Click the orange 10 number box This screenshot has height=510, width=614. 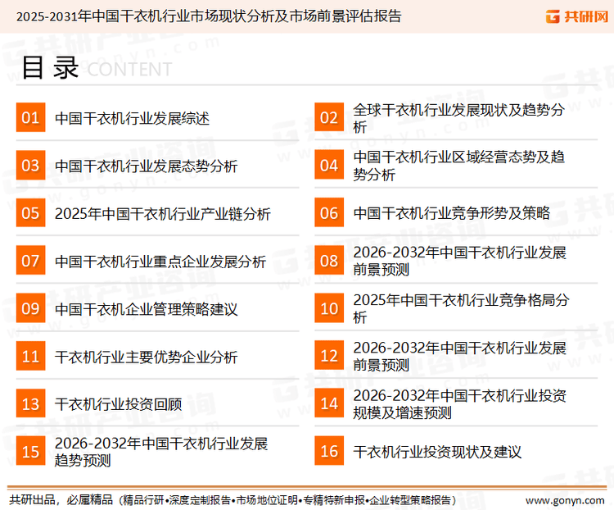point(329,308)
